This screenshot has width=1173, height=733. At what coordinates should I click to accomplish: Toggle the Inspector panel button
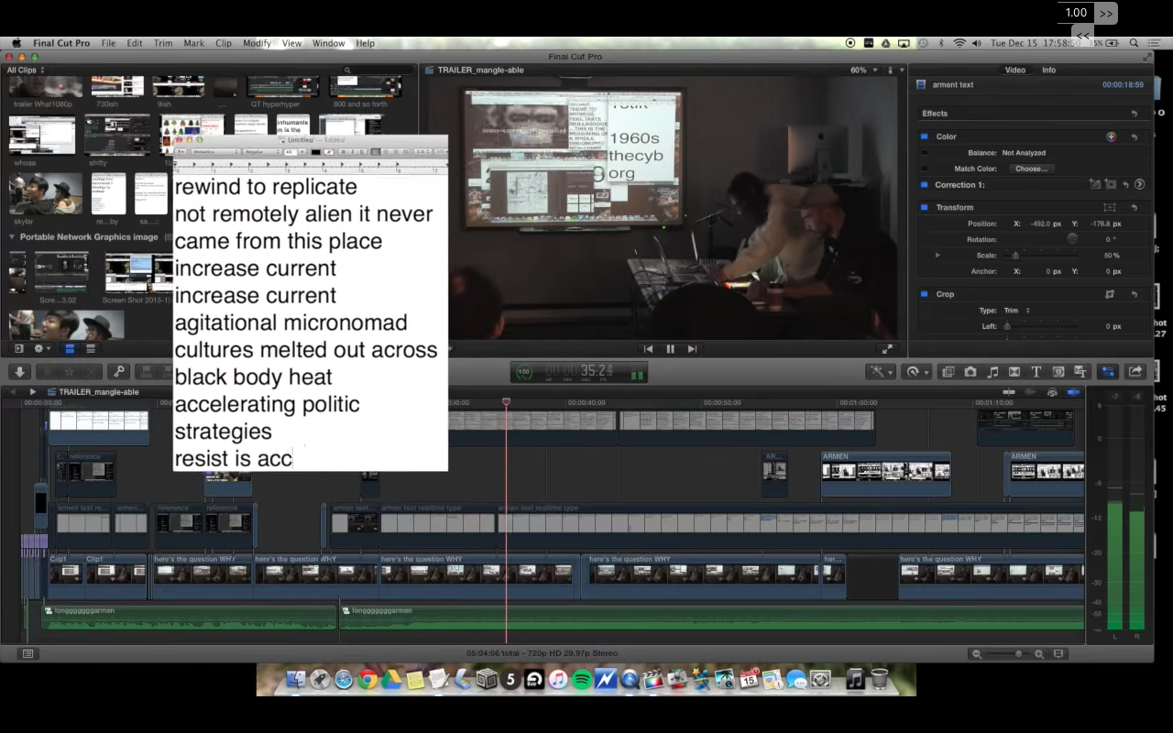pyautogui.click(x=1108, y=372)
